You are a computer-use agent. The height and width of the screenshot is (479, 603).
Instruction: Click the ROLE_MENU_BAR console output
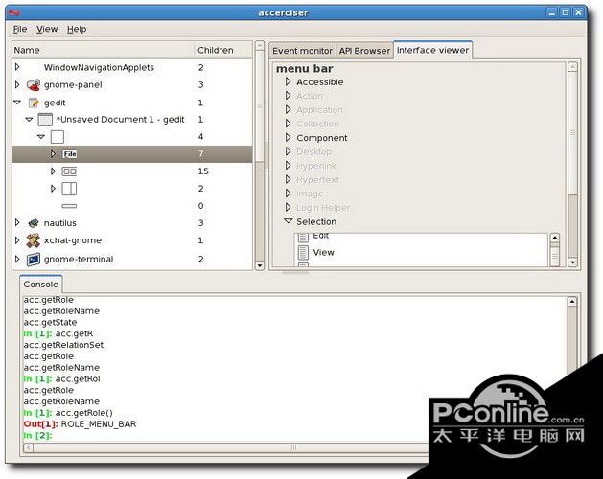coord(99,424)
